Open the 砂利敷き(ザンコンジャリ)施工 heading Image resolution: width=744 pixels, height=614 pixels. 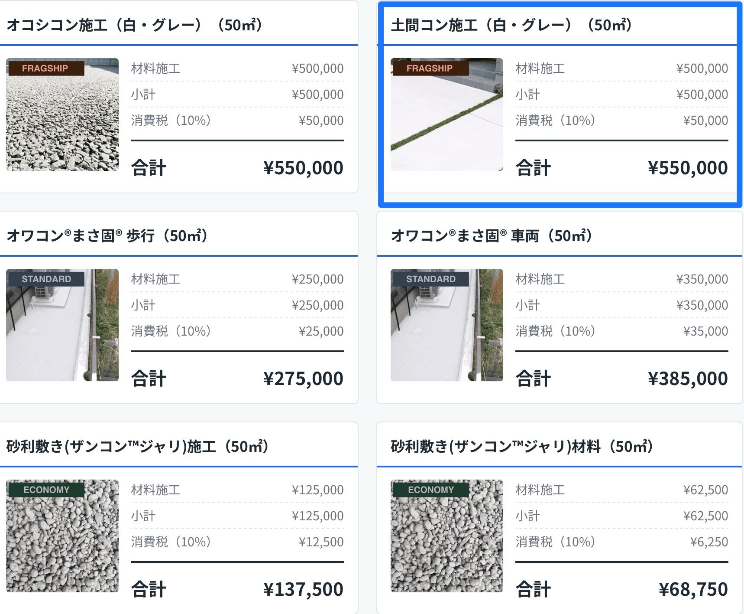tap(137, 446)
